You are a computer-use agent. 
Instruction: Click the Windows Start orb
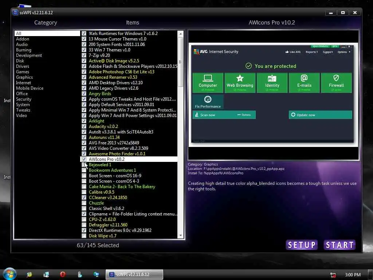tap(9, 274)
